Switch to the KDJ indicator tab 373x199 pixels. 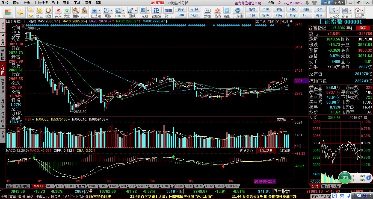click(x=50, y=186)
